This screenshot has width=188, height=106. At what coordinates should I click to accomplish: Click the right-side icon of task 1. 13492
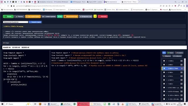pyautogui.click(x=182, y=61)
